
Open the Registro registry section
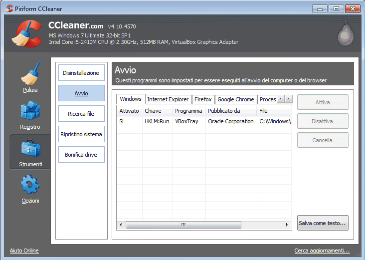pyautogui.click(x=30, y=115)
